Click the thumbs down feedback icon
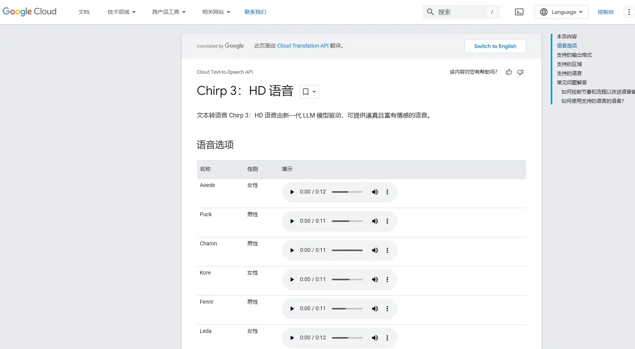This screenshot has width=635, height=349. (x=520, y=72)
